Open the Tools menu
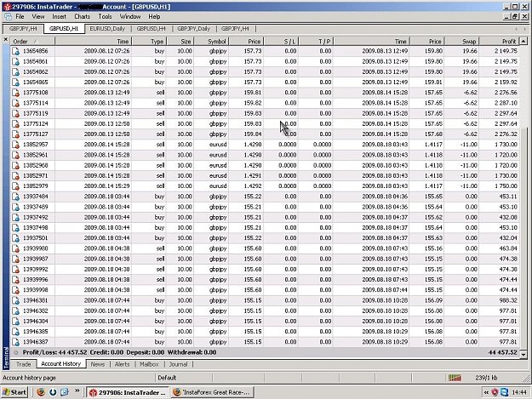532x399 pixels. coord(105,17)
